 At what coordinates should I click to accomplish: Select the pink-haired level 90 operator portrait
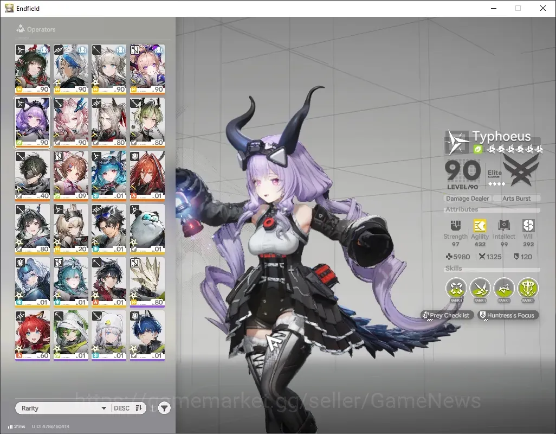pos(71,123)
